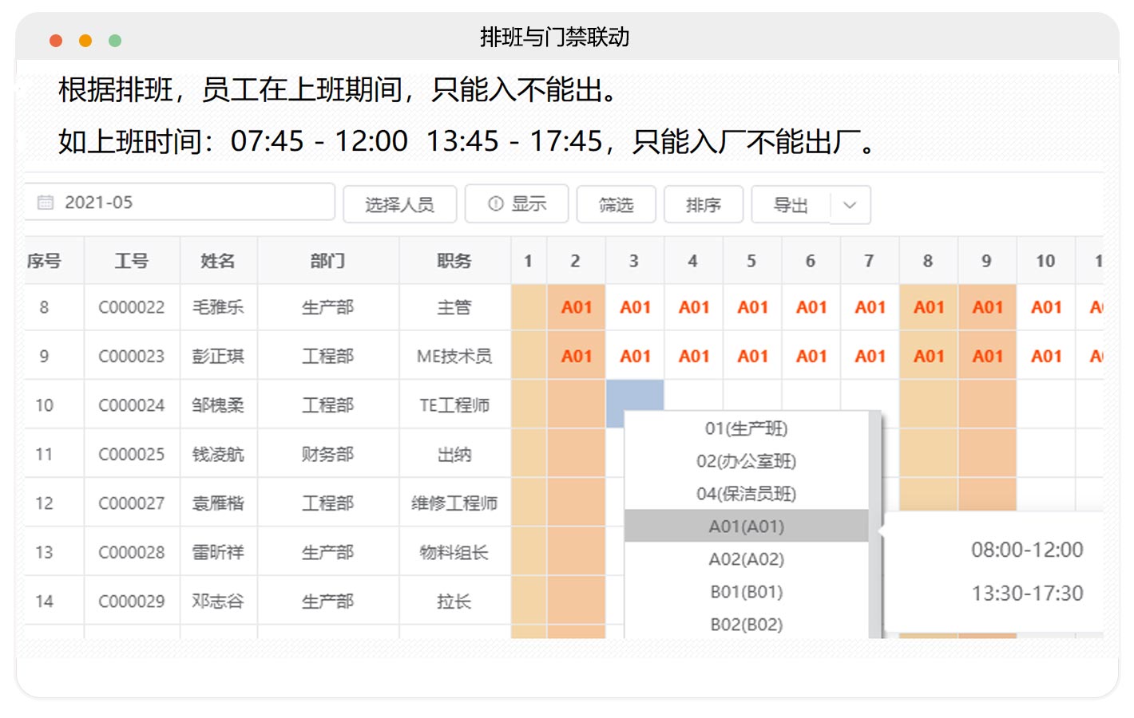Select 01(生产班) shift option
The width and height of the screenshot is (1134, 718).
tap(746, 429)
